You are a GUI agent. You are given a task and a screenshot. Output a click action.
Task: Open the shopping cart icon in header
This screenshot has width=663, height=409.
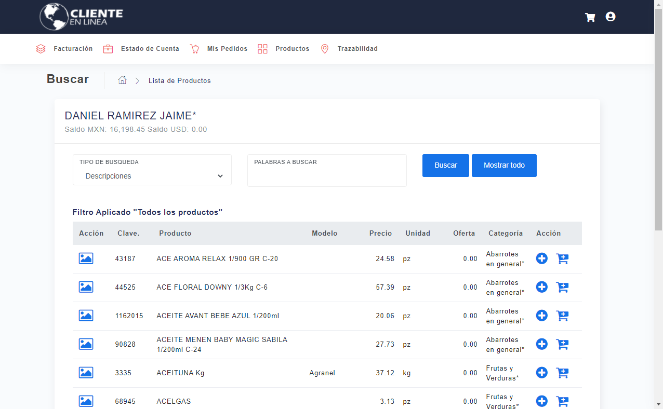(590, 17)
